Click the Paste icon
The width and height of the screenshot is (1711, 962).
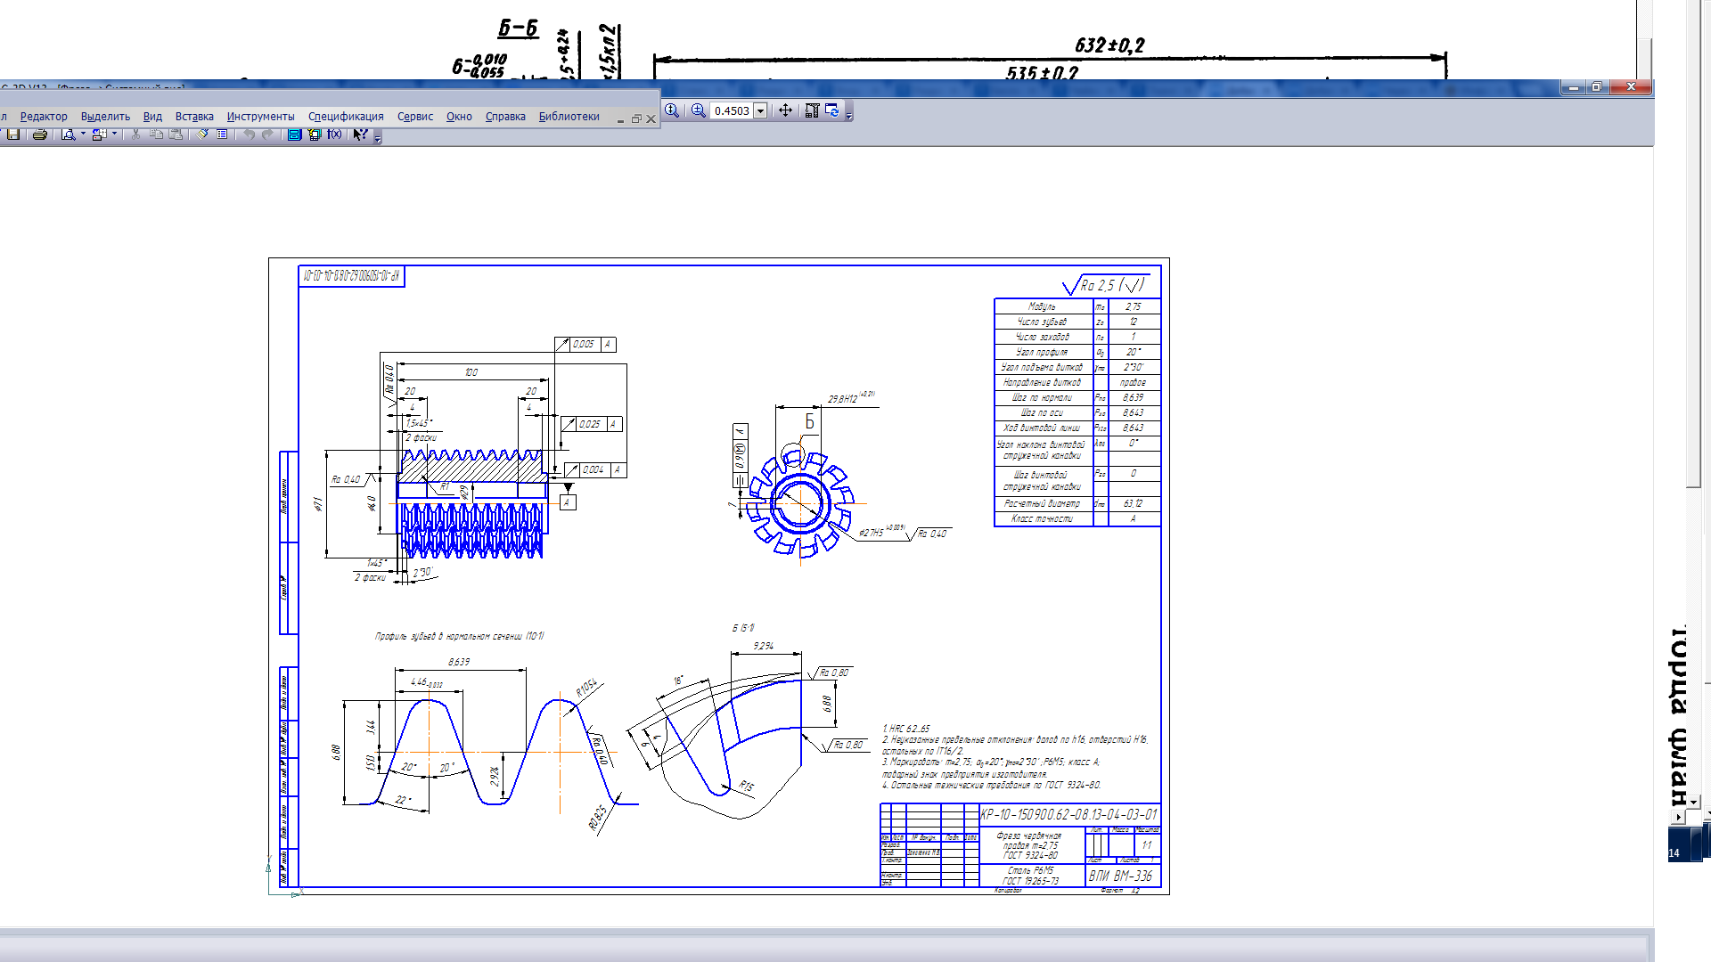[x=176, y=135]
